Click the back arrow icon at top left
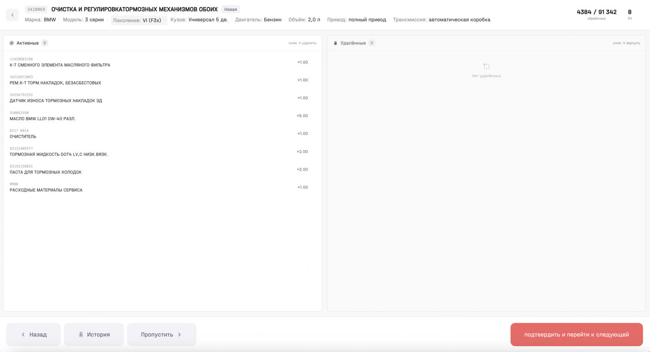The height and width of the screenshot is (352, 650). tap(12, 15)
